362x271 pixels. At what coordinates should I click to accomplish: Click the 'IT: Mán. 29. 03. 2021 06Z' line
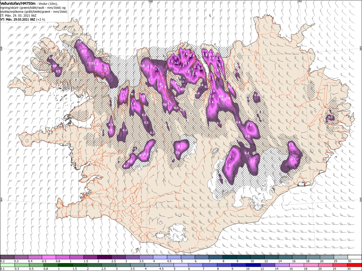click(18, 16)
